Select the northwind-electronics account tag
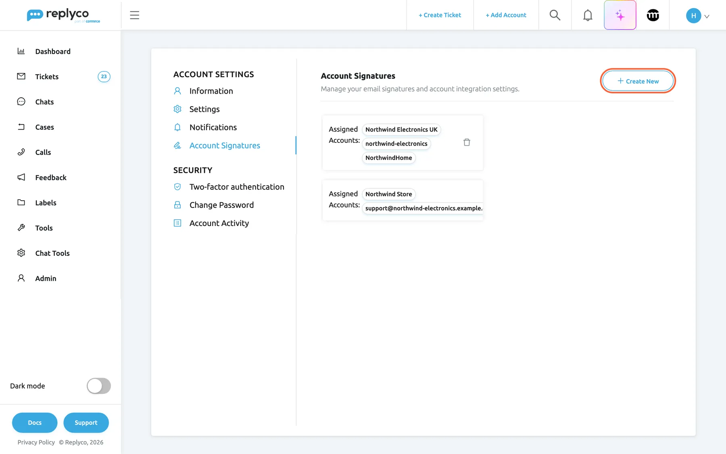The height and width of the screenshot is (454, 726). click(x=396, y=144)
